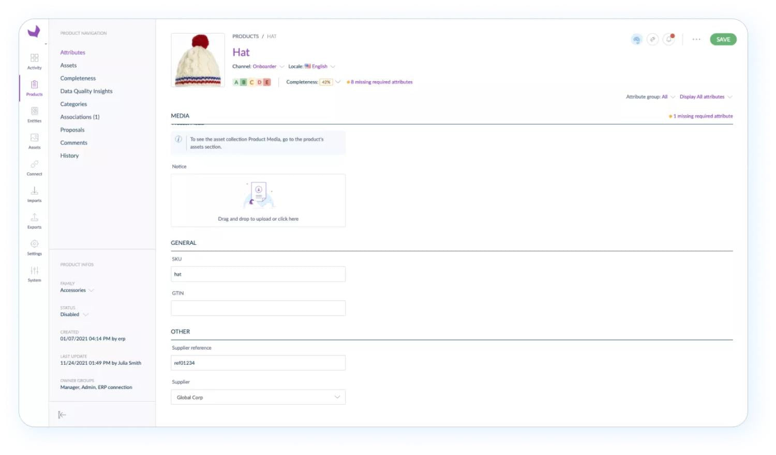776x455 pixels.
Task: Click into the SKU field
Action: [x=258, y=274]
